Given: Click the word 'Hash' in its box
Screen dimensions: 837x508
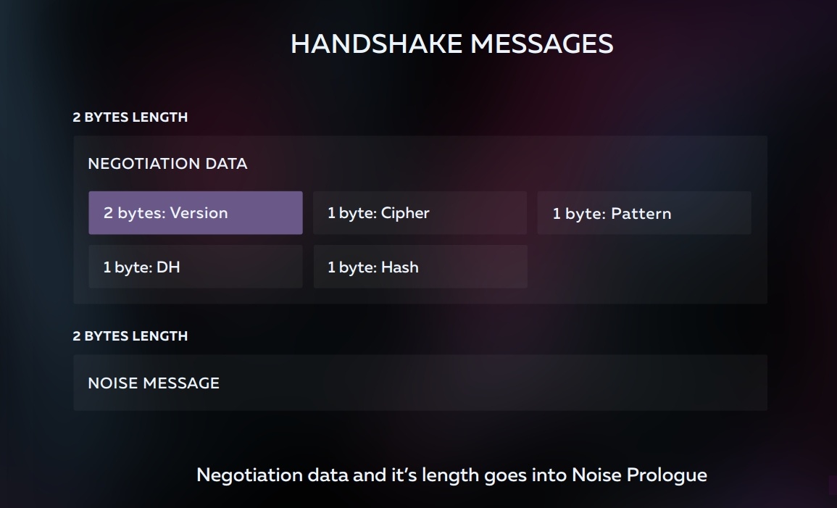Looking at the screenshot, I should 400,267.
